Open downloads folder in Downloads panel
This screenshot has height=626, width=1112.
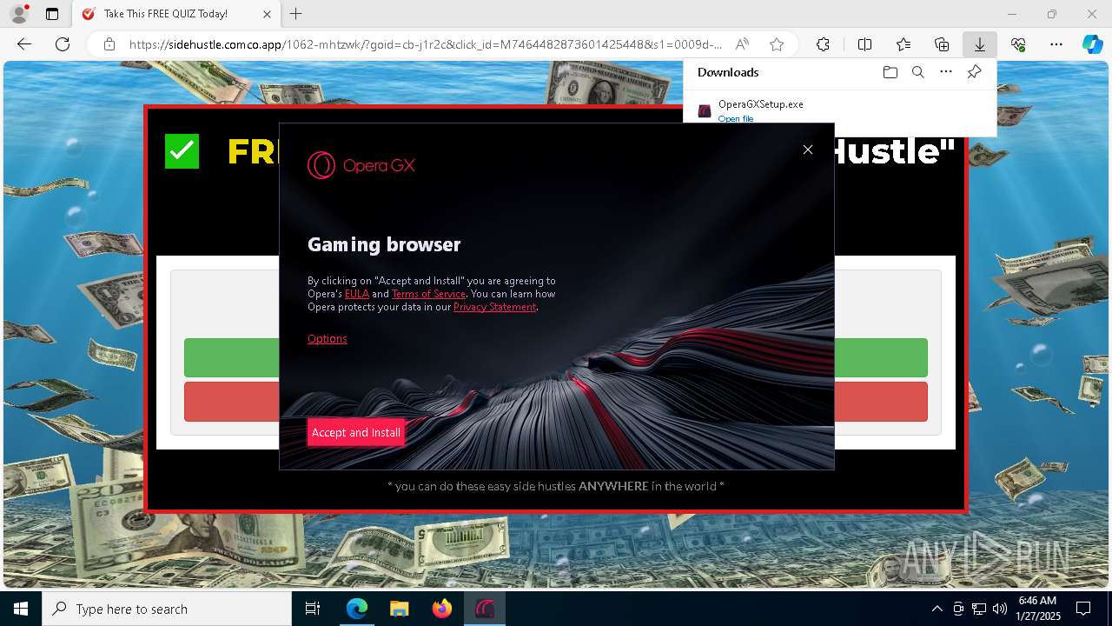890,72
